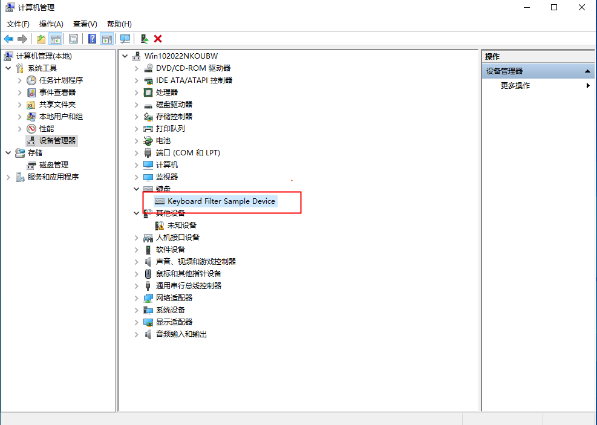Expand the 性能 node
The height and width of the screenshot is (425, 597).
point(20,129)
